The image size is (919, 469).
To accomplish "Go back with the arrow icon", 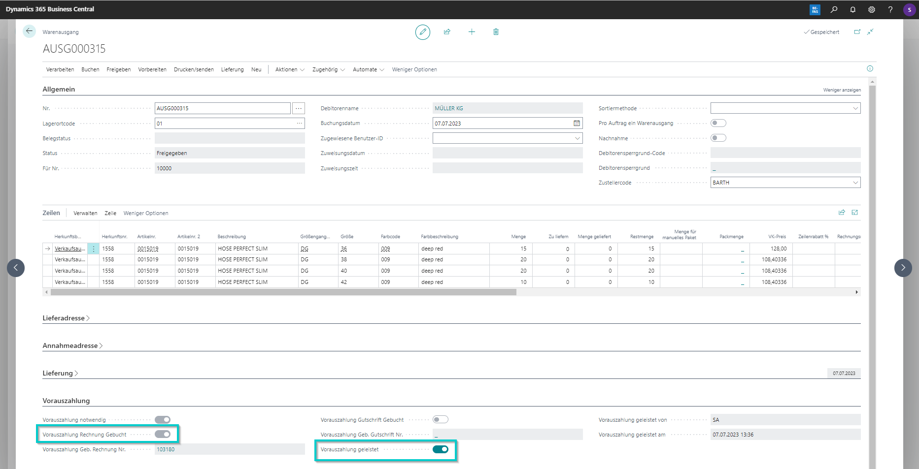I will coord(29,31).
